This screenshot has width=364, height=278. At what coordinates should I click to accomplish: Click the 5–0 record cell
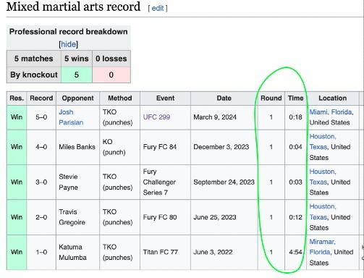(41, 117)
